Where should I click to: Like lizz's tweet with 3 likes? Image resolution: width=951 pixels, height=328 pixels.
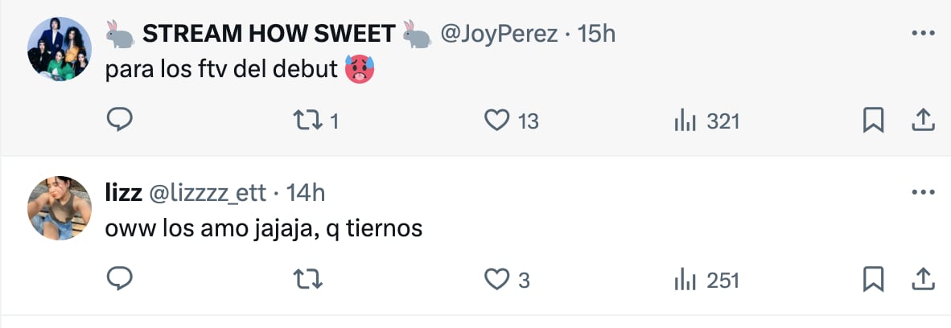point(498,279)
